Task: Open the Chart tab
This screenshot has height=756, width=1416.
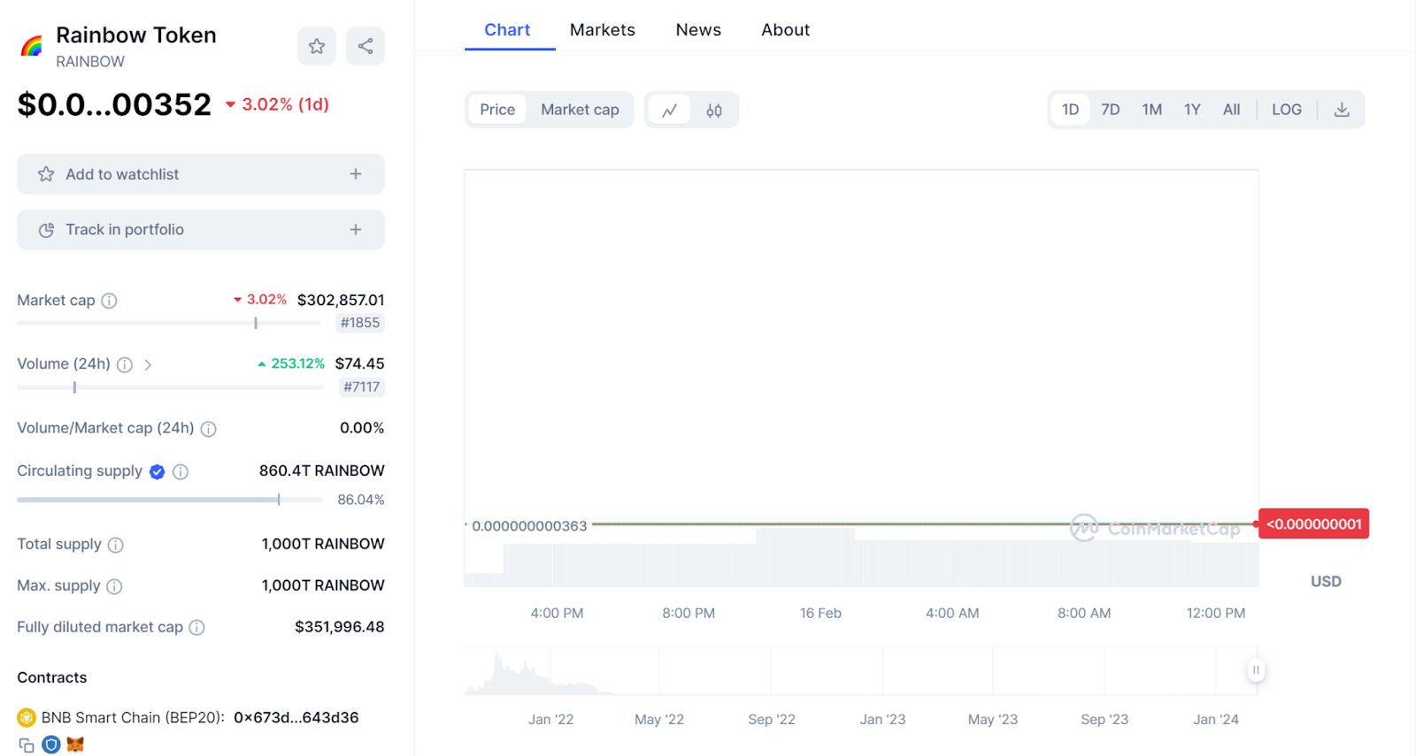Action: 507,30
